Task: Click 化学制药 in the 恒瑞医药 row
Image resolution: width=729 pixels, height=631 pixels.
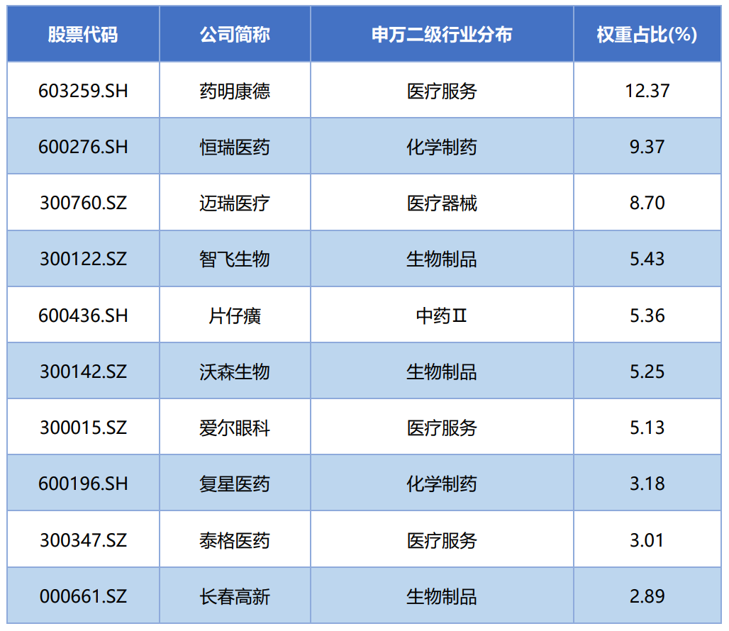Action: pos(442,147)
